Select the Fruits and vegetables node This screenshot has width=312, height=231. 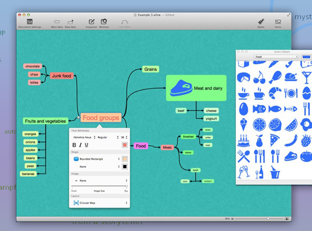45,121
